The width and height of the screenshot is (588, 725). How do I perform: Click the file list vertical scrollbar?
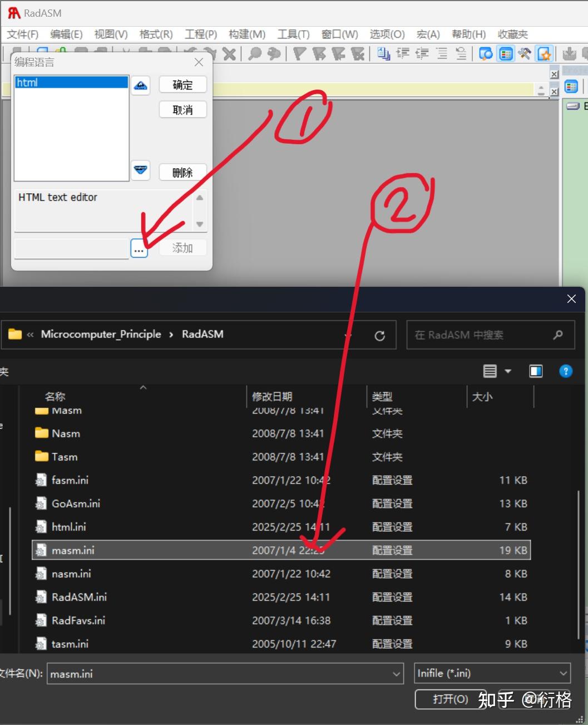point(580,564)
